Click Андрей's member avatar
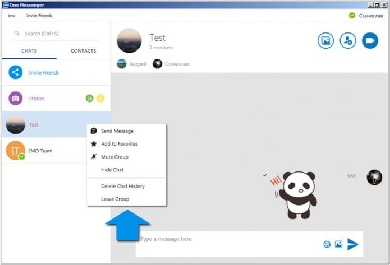390x265 pixels. click(x=122, y=64)
